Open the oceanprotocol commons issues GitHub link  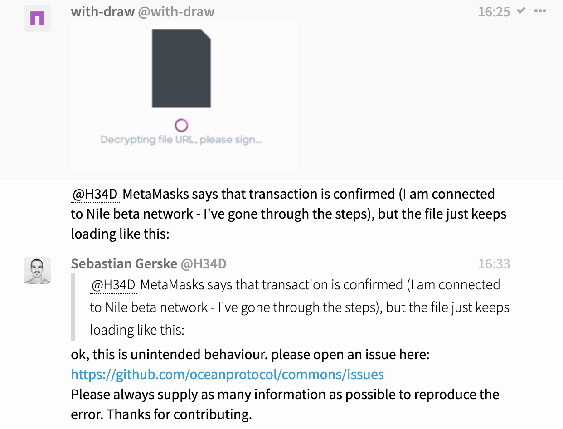[x=227, y=374]
